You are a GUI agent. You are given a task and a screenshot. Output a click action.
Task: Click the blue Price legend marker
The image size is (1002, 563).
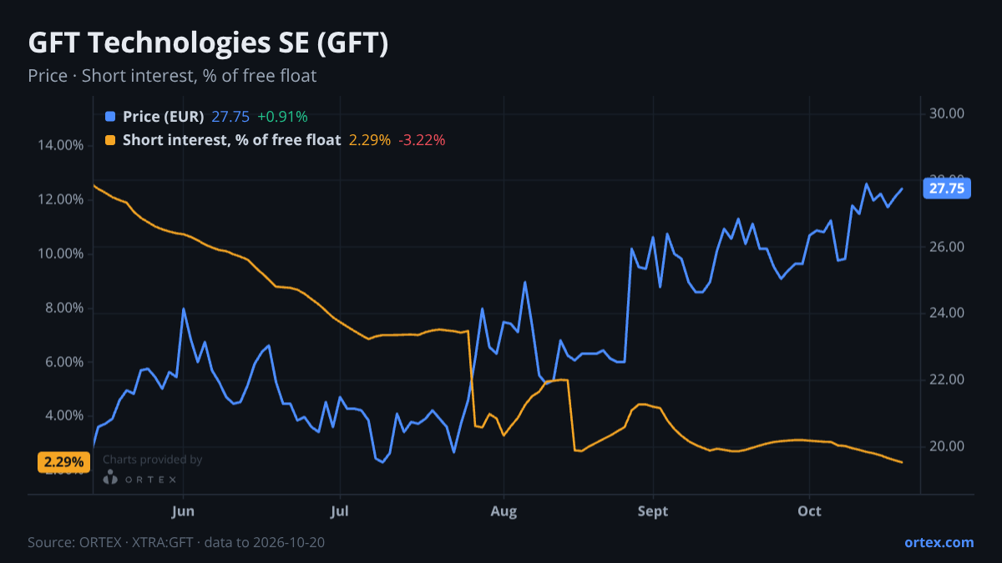point(110,117)
